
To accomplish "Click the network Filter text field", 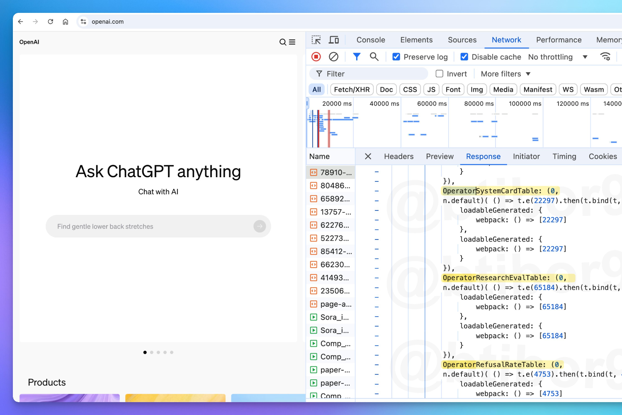I will [x=369, y=74].
